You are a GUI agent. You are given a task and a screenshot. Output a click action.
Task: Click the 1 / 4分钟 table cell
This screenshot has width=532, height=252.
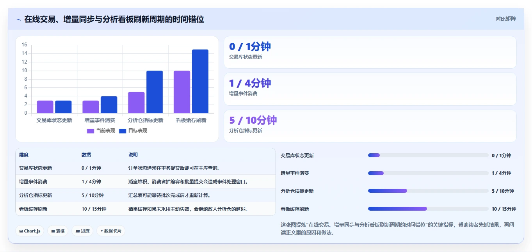click(91, 182)
